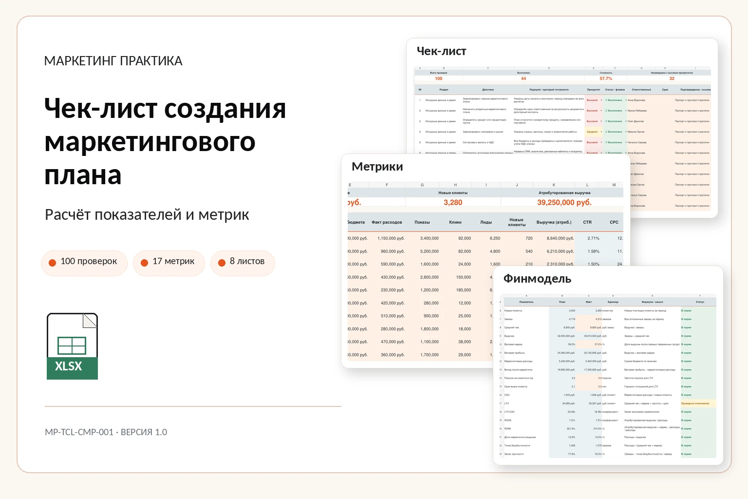Screen dimensions: 748x499
Task: Click the "Клики" column header in Метрики
Action: coord(455,222)
